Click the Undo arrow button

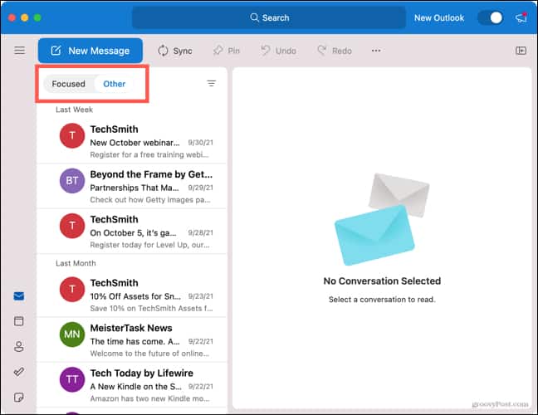278,51
